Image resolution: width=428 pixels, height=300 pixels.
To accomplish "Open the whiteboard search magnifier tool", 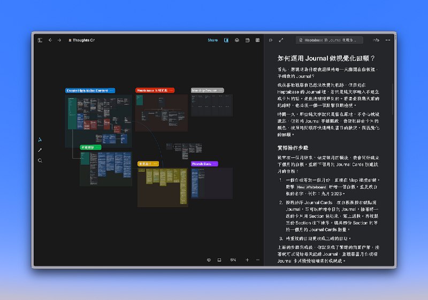I will click(x=40, y=160).
